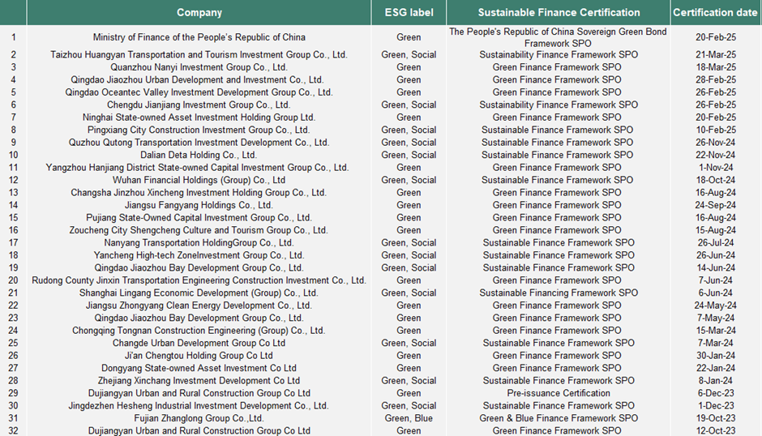
Task: Click certification date 12-Oct-23
Action: [x=715, y=431]
